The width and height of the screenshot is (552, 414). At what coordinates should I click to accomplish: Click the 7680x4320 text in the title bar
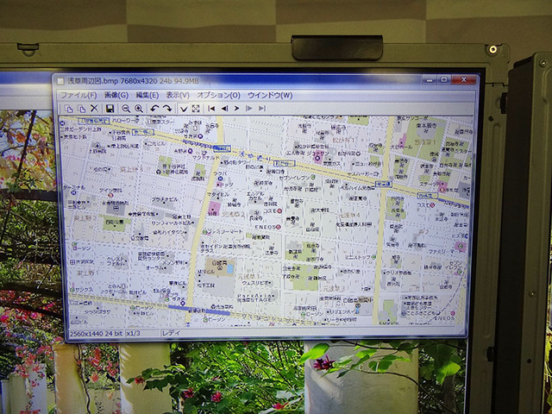(x=139, y=81)
